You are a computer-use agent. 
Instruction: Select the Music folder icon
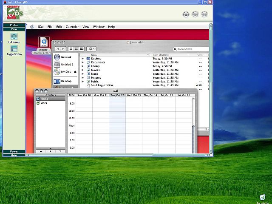tap(88, 74)
